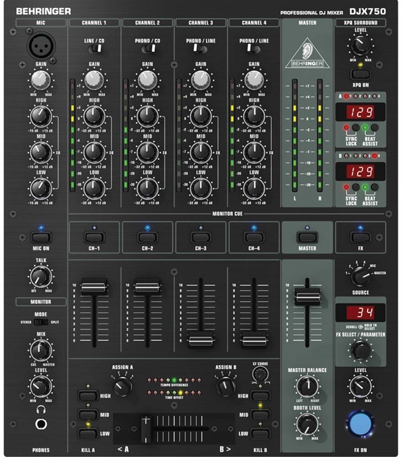Switch the Monitor MODE stereo/split selector
The width and height of the screenshot is (402, 457).
tap(41, 322)
